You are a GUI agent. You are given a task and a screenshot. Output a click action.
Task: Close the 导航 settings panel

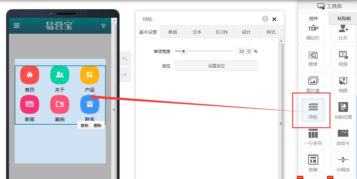[x=274, y=19]
